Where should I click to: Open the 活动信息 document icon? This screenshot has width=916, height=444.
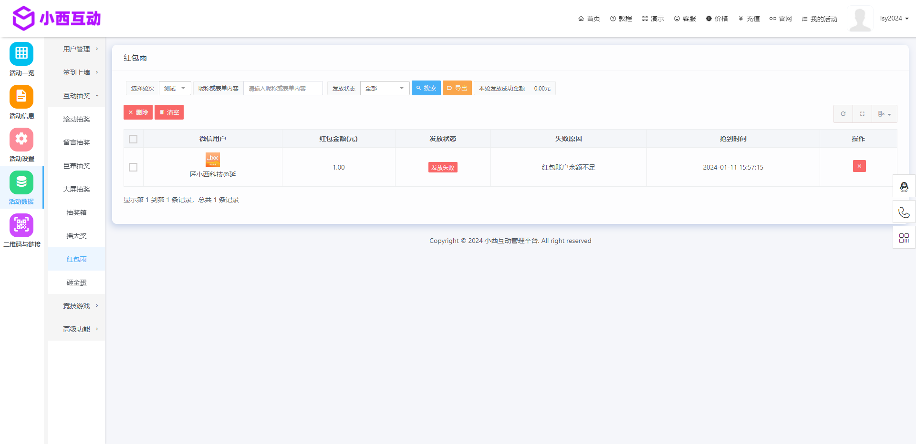pos(21,97)
